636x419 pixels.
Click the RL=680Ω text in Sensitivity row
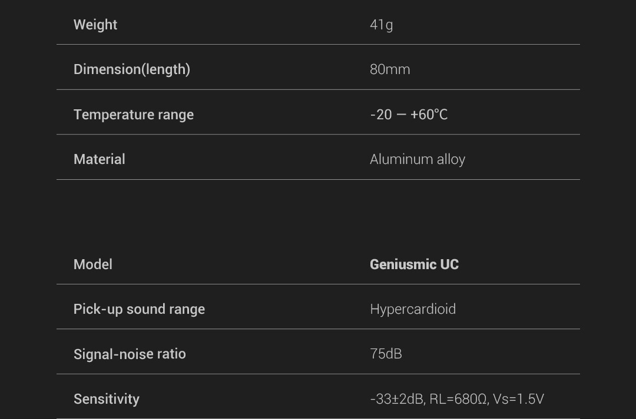coord(459,399)
